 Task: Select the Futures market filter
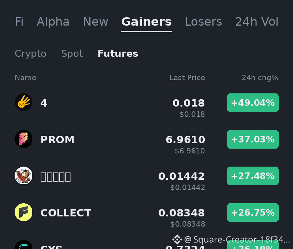[x=118, y=53]
